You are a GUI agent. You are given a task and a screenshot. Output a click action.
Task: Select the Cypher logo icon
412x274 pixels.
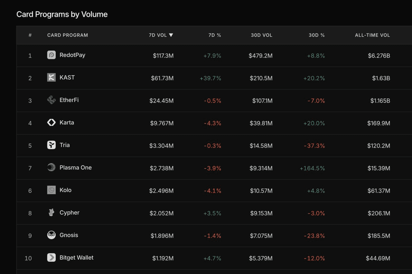(51, 213)
